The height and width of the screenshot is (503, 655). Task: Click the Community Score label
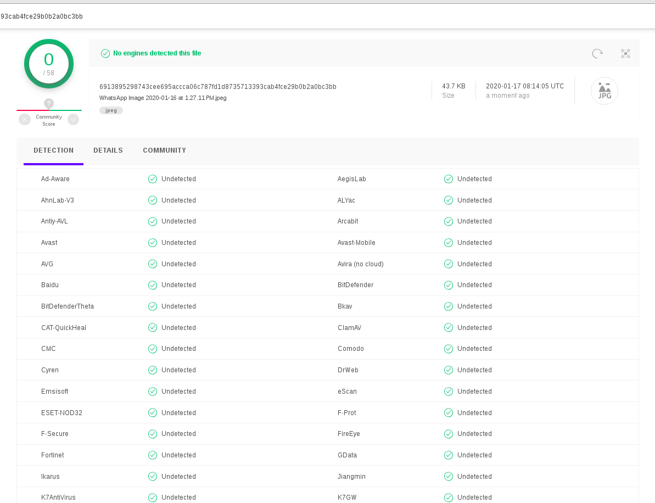49,120
